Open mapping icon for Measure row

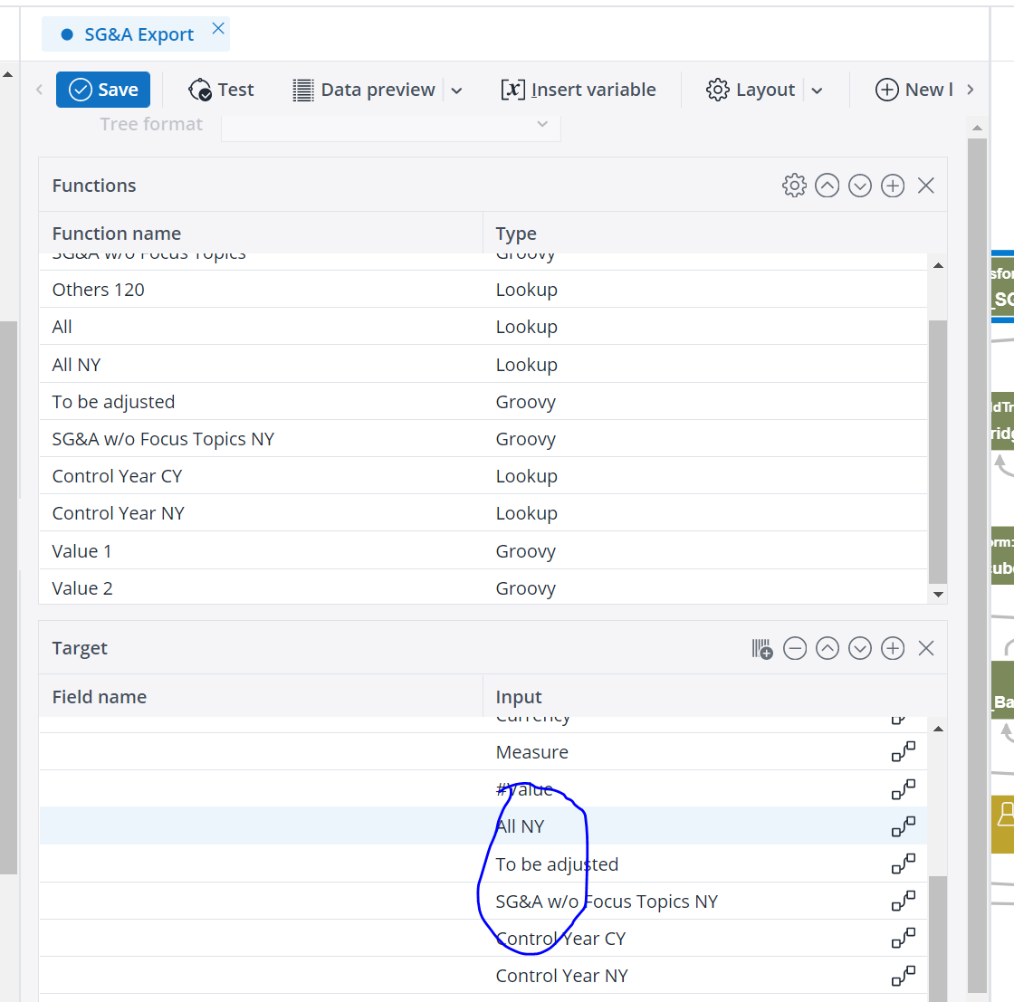tap(903, 752)
